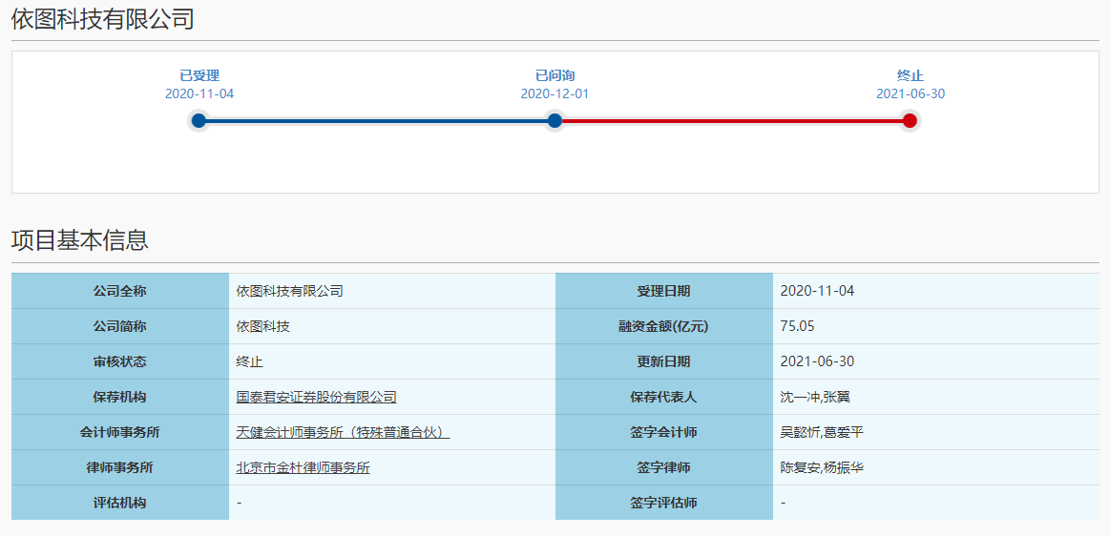Click the 项目基本信息 section heading
1110x536 pixels.
(x=80, y=240)
